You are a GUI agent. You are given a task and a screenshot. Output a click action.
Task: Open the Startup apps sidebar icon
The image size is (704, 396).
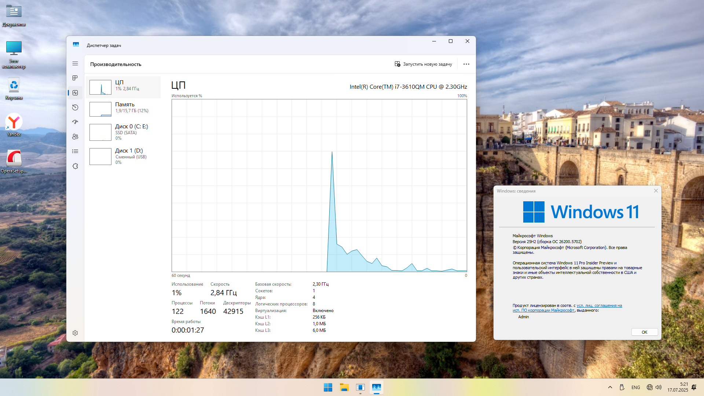coord(75,122)
